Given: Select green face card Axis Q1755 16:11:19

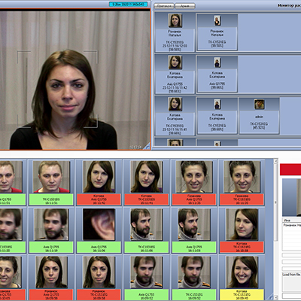Looking at the screenshot, I should pos(51,230).
